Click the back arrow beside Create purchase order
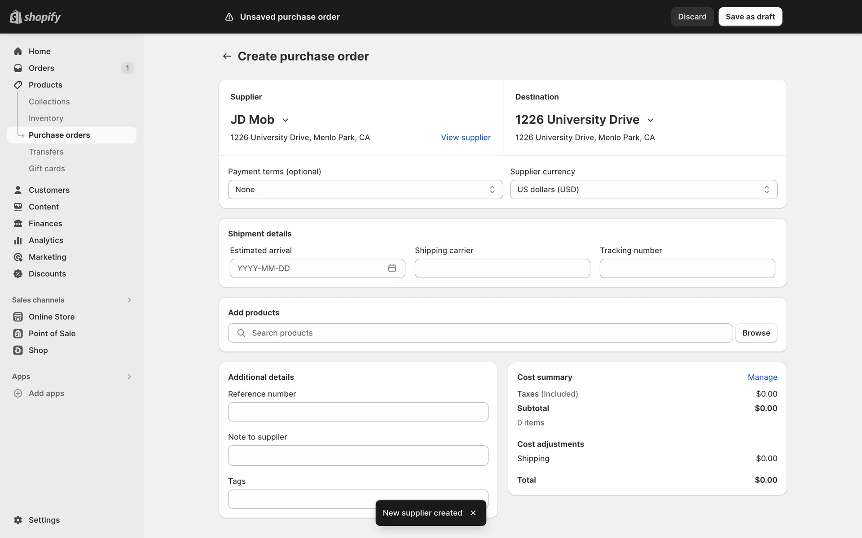This screenshot has width=862, height=538. [x=227, y=56]
